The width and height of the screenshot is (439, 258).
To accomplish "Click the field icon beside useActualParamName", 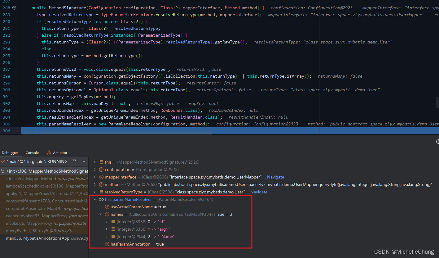I will (107, 207).
